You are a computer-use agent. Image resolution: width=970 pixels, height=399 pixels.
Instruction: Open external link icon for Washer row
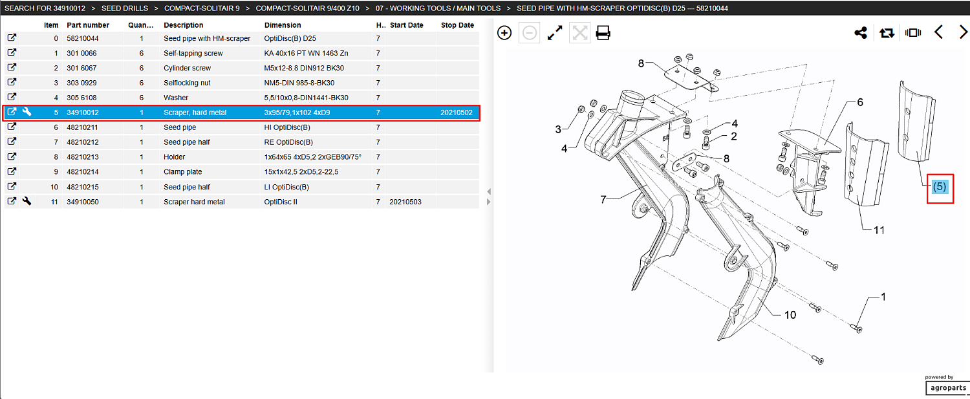12,98
